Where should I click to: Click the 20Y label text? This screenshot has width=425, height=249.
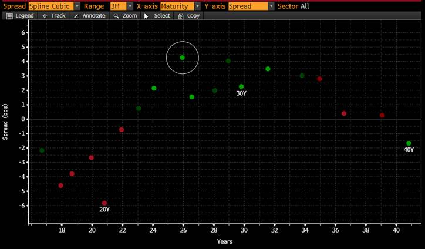pos(104,210)
